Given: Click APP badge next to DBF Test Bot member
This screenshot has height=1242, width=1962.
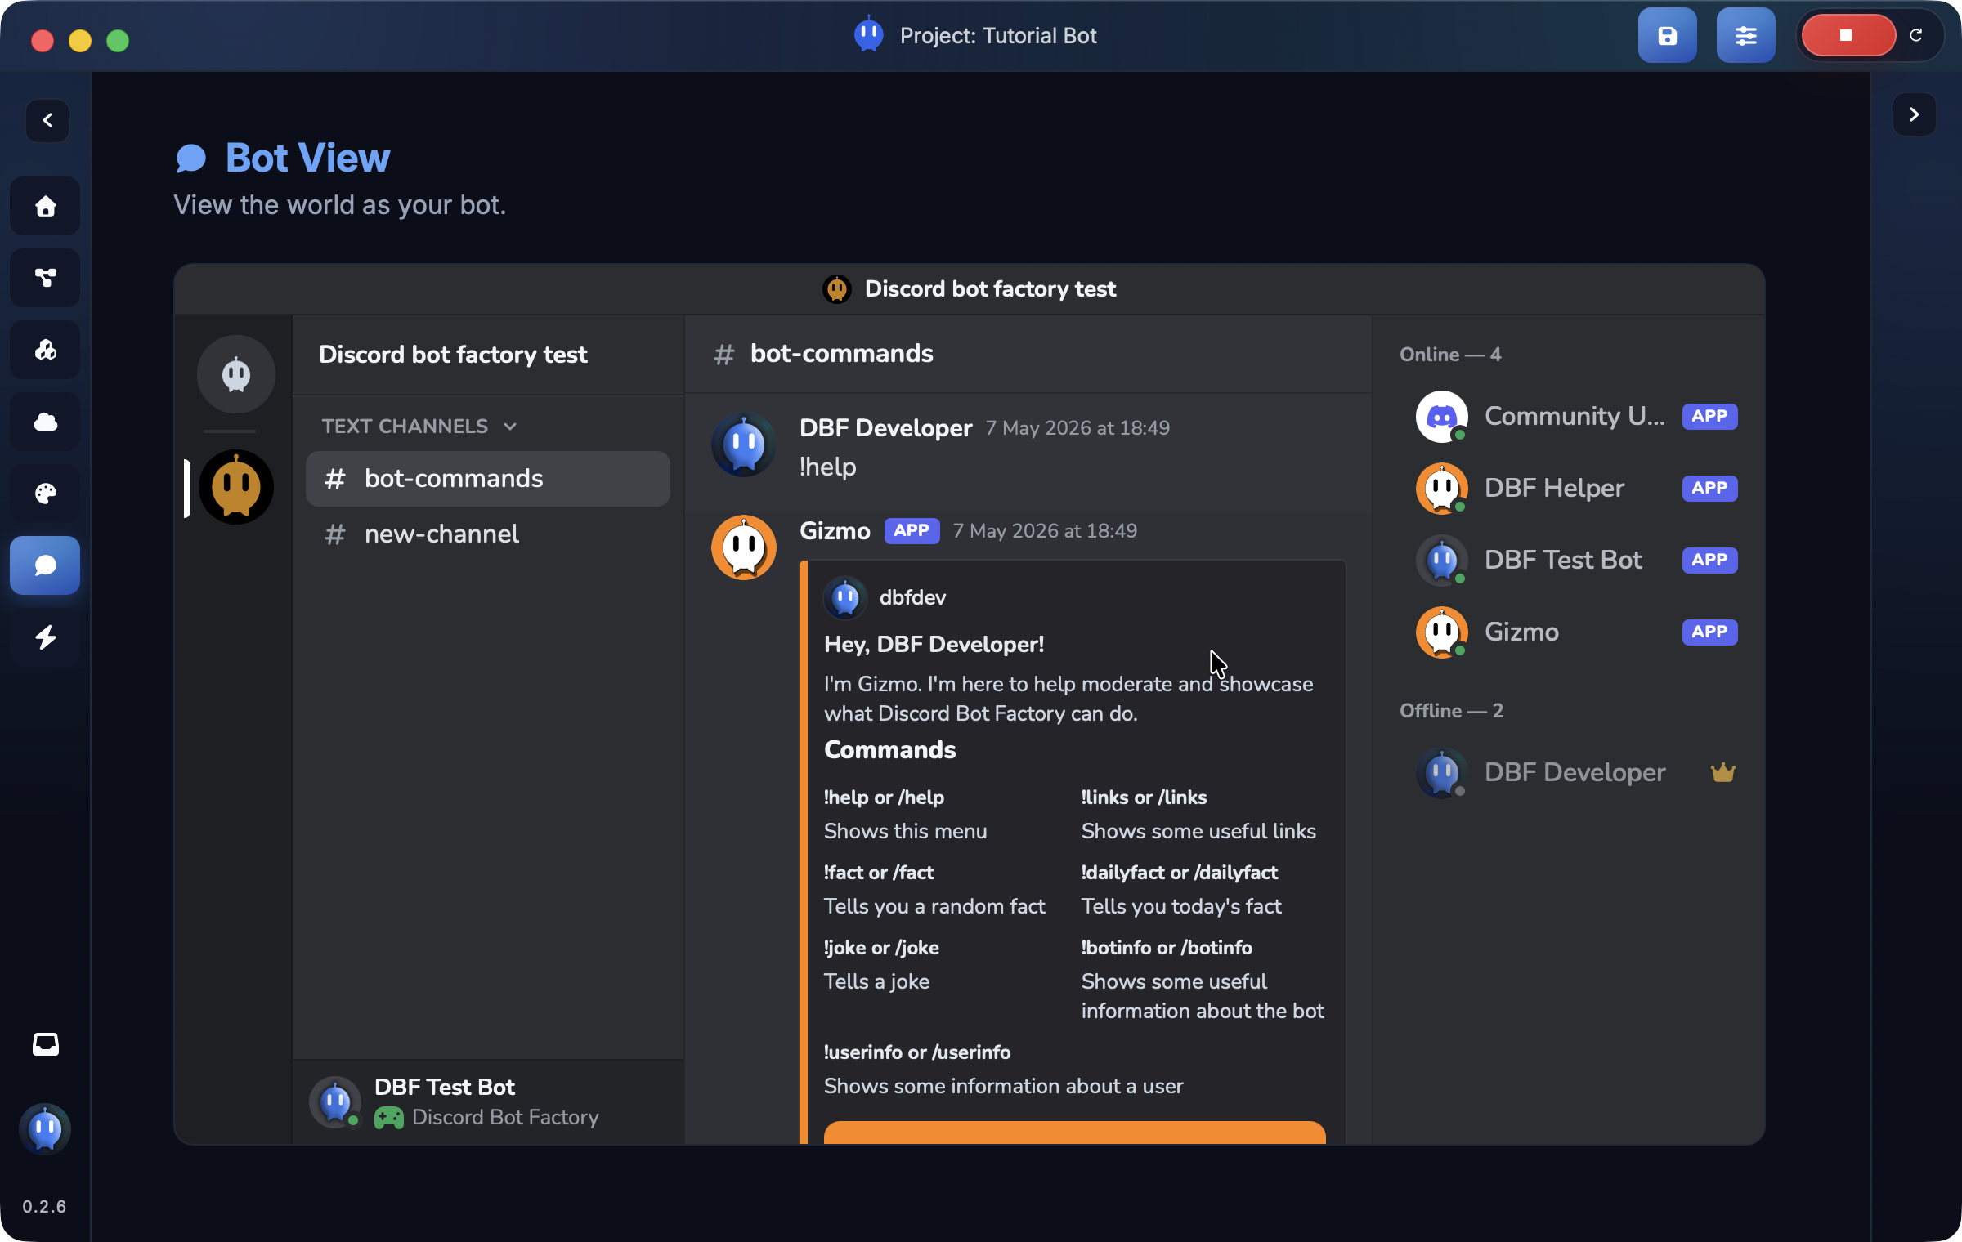Looking at the screenshot, I should point(1709,560).
